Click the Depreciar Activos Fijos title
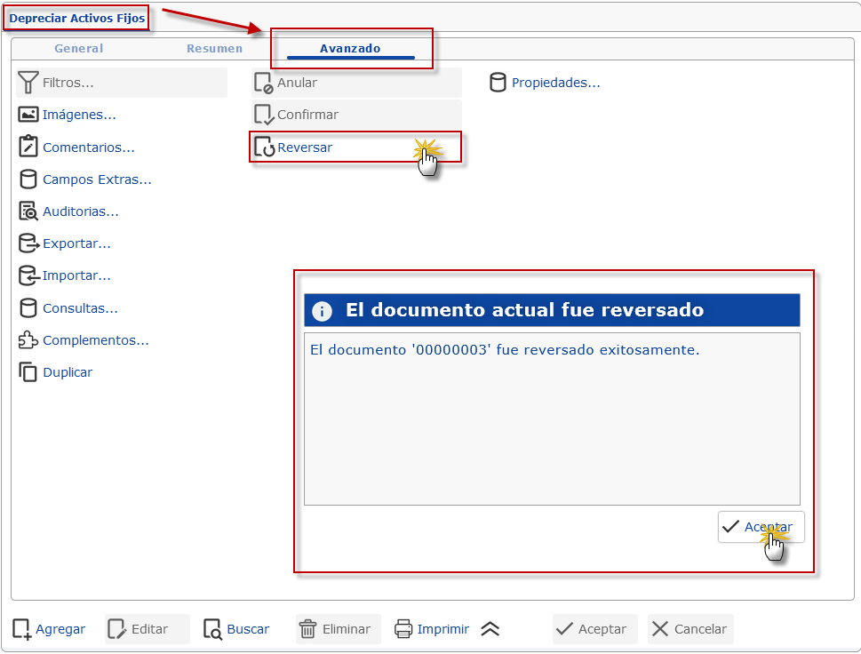The width and height of the screenshot is (861, 654). [x=77, y=18]
